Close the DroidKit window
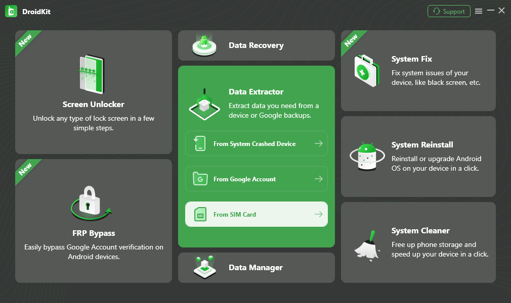Screen dimensions: 511x303 (502, 11)
